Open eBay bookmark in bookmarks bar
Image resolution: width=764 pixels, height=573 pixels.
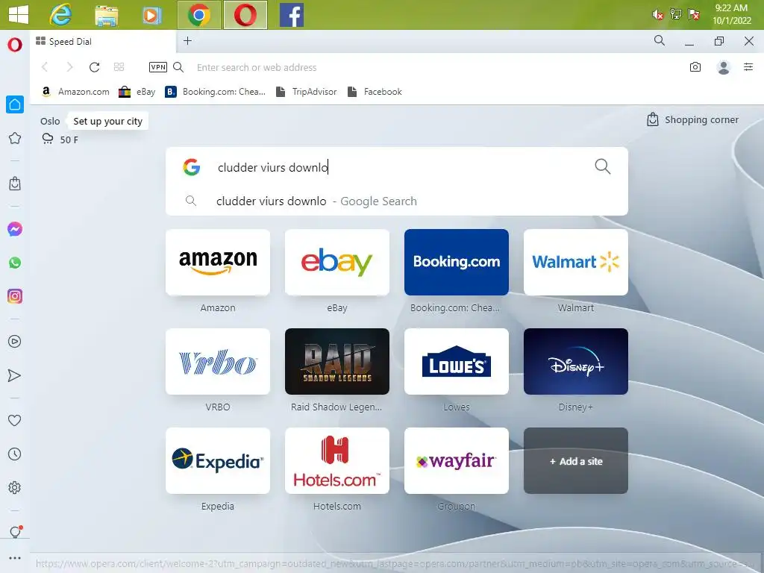click(137, 92)
